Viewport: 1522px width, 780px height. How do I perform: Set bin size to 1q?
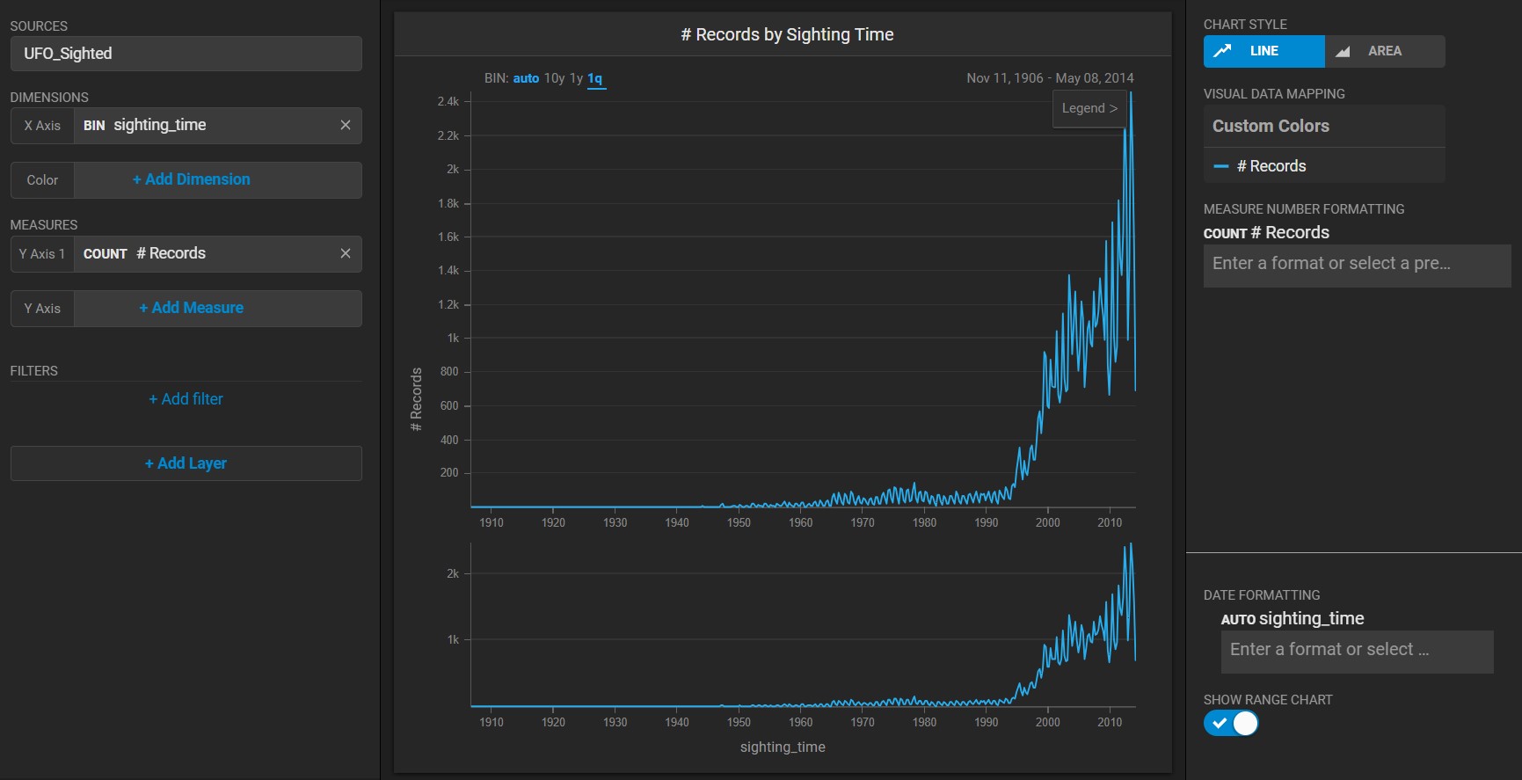tap(595, 78)
